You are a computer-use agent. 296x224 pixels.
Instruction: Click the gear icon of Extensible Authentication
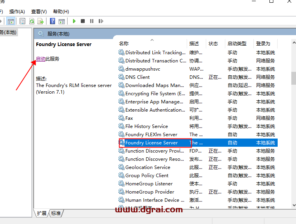click(x=121, y=110)
